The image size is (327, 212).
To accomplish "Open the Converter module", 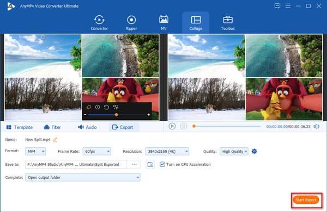I will (99, 23).
